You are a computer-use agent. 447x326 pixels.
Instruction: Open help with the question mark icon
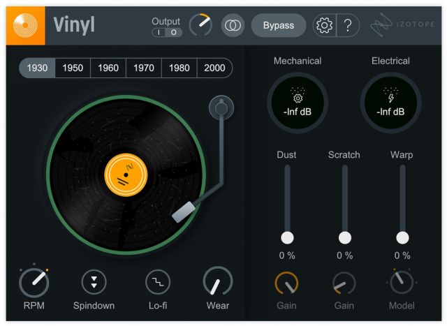348,25
